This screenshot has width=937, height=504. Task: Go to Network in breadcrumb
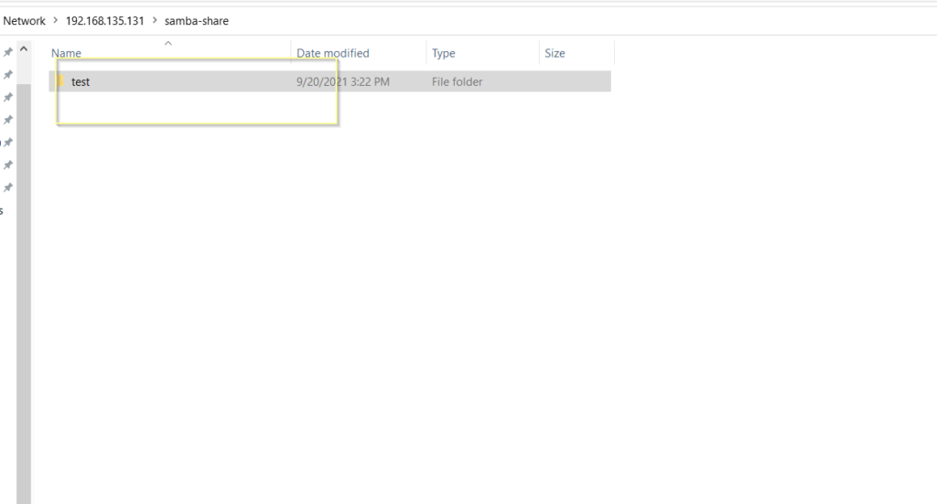point(24,21)
